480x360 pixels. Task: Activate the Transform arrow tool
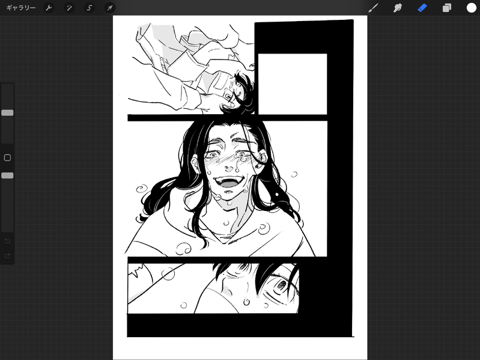[x=110, y=8]
